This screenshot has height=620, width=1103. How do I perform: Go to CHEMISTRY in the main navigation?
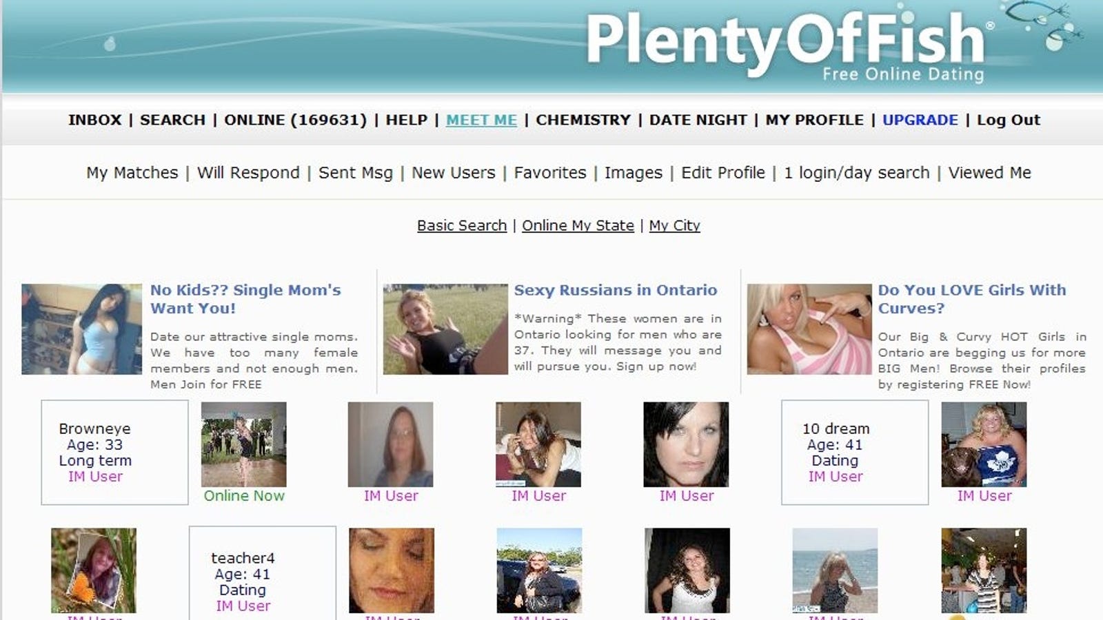(583, 120)
